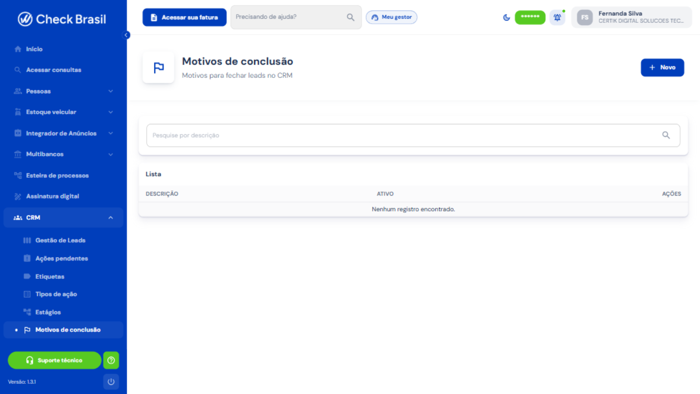
Task: Click the Integrador de Anúncios icon
Action: tap(18, 133)
